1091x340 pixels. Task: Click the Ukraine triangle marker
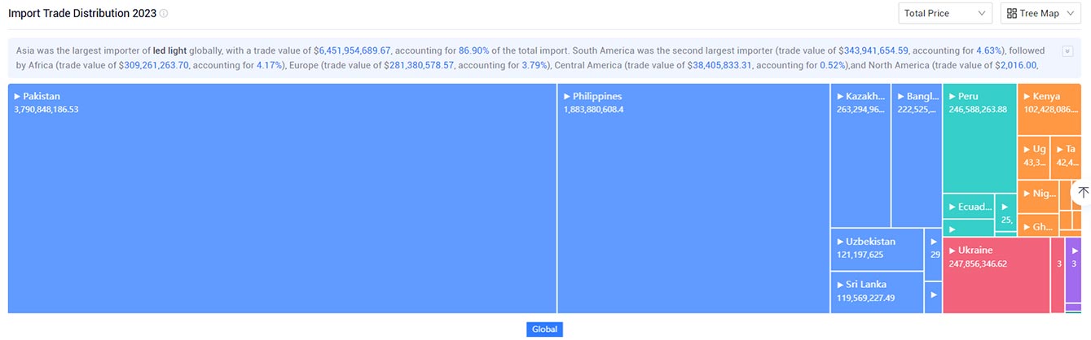(952, 251)
